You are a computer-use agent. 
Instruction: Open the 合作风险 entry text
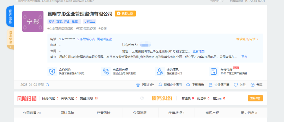tap(72, 72)
